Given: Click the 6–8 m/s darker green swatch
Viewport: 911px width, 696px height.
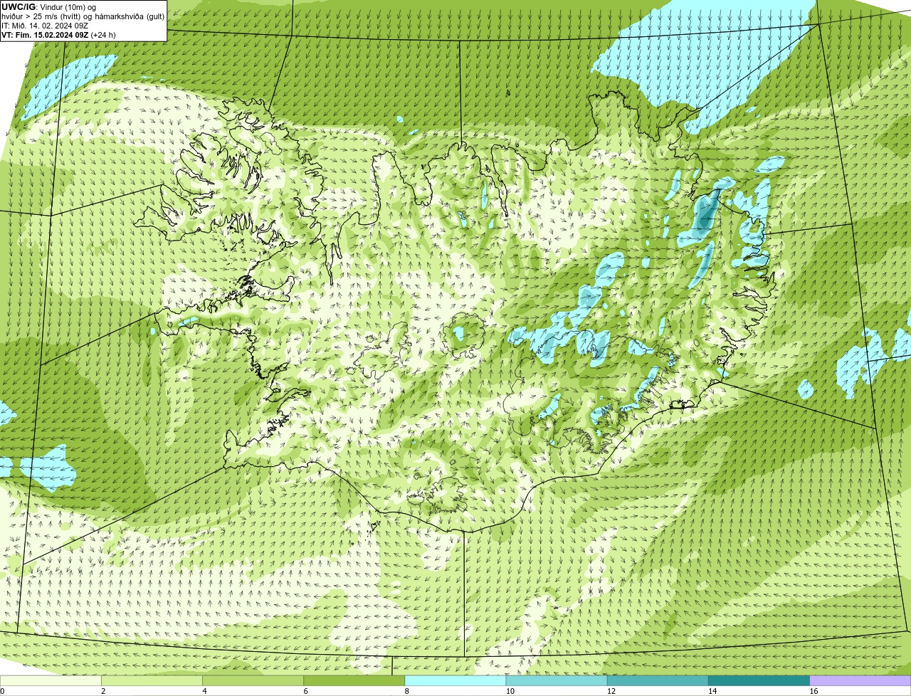Looking at the screenshot, I should click(354, 681).
